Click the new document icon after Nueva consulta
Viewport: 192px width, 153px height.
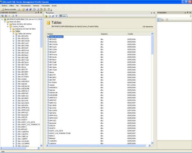pos(19,9)
